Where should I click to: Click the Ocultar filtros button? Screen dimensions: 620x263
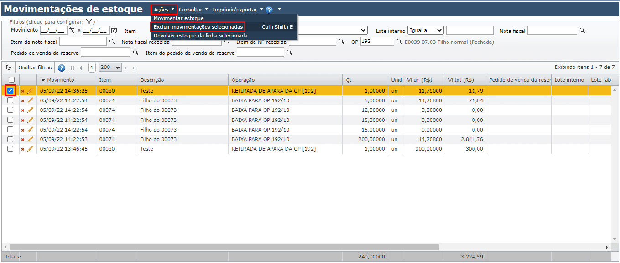pos(35,68)
